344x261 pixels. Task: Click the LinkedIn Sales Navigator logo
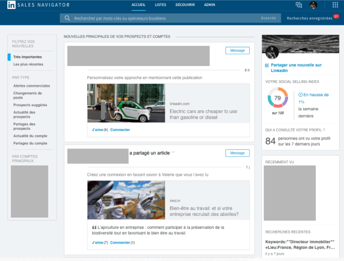point(38,5)
